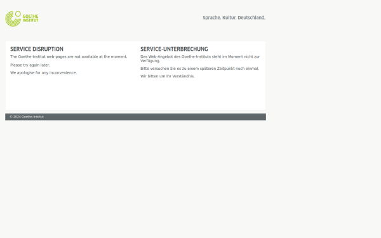Click the 'Sprache. Kultur. Deutschland.' tagline
This screenshot has height=238, width=381.
(x=234, y=18)
